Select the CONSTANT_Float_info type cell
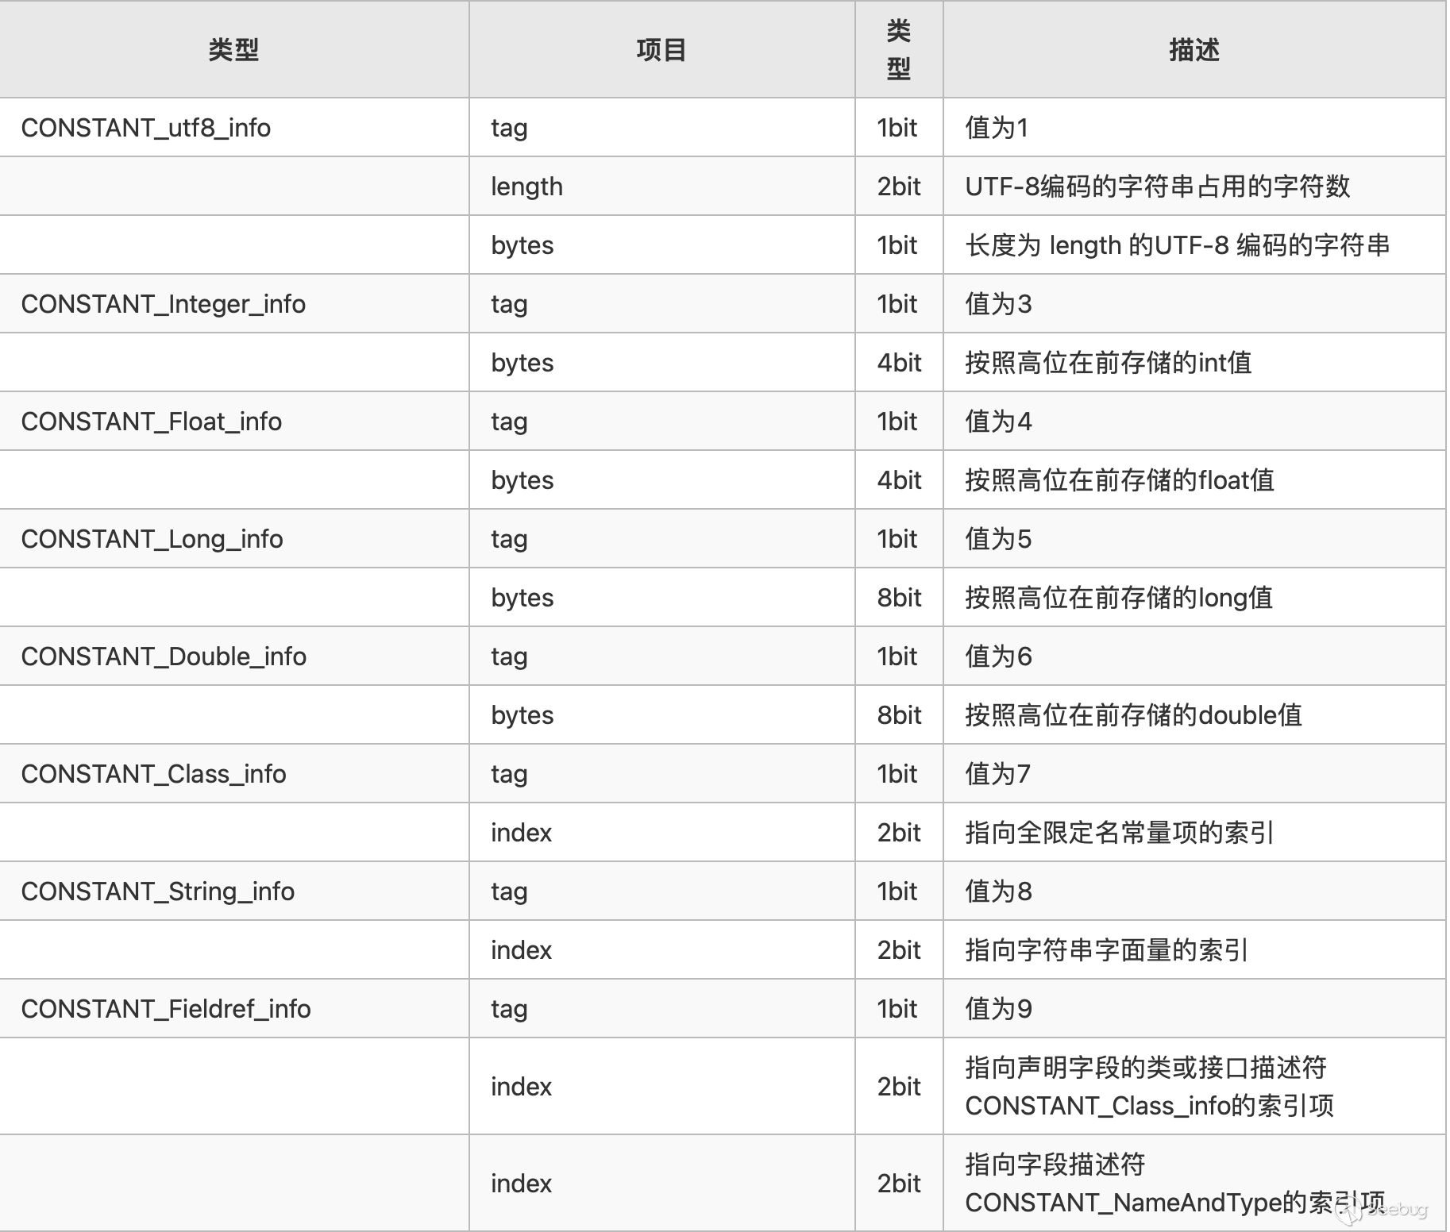 [152, 422]
